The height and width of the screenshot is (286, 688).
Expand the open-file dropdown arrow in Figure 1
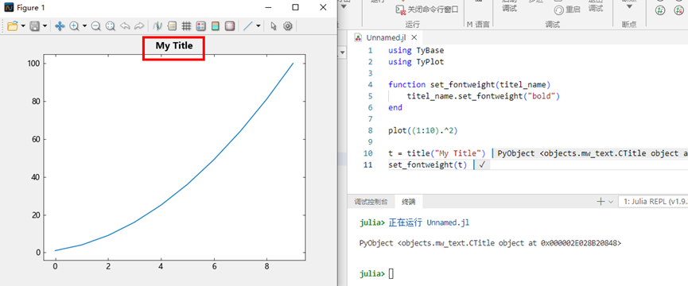tap(23, 26)
